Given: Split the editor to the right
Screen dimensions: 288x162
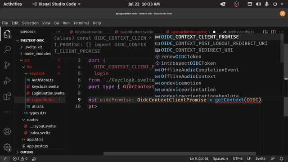Looking at the screenshot, I should pyautogui.click(x=273, y=32).
